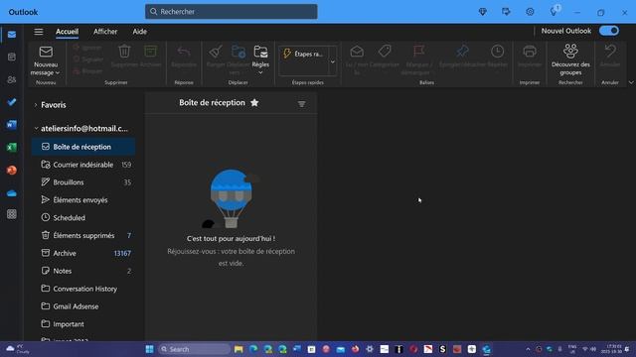Viewport: 636px width, 357px height.
Task: Click the taskbar Search box
Action: pos(194,349)
